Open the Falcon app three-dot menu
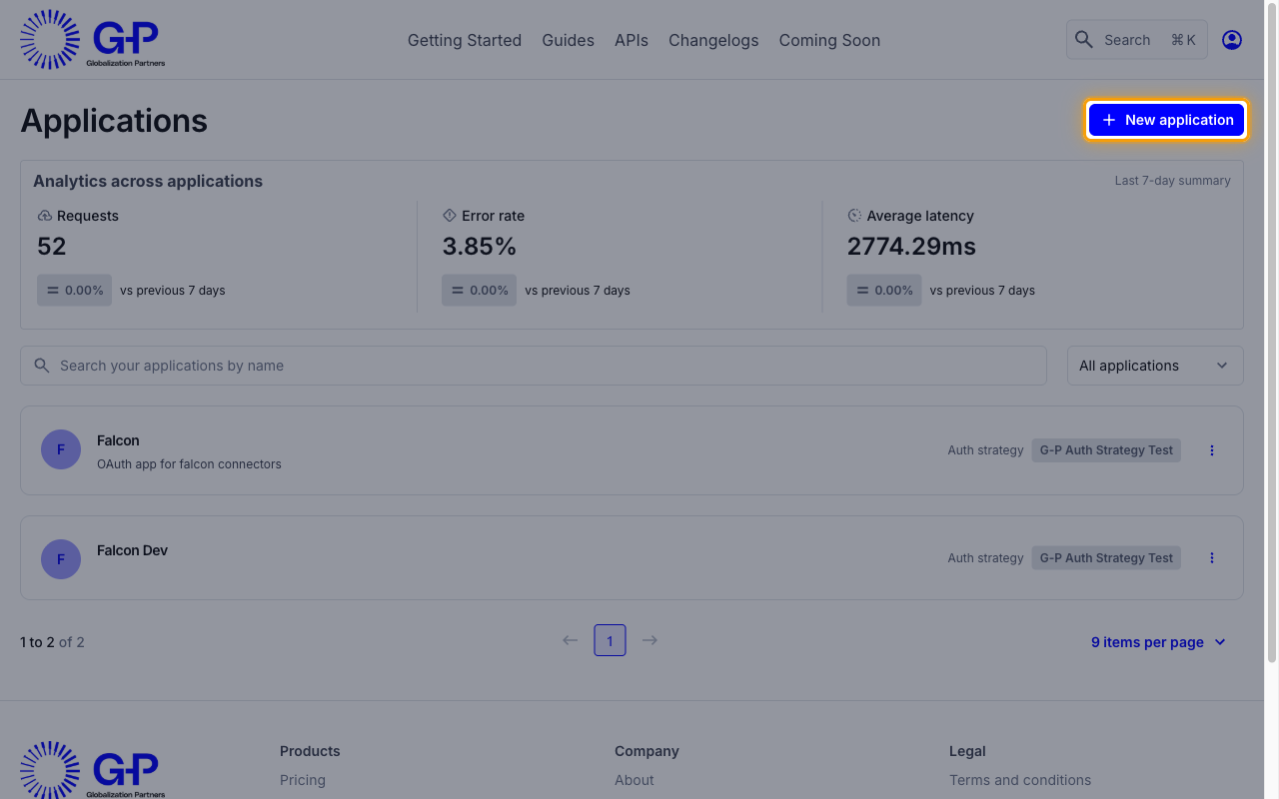 [1212, 450]
